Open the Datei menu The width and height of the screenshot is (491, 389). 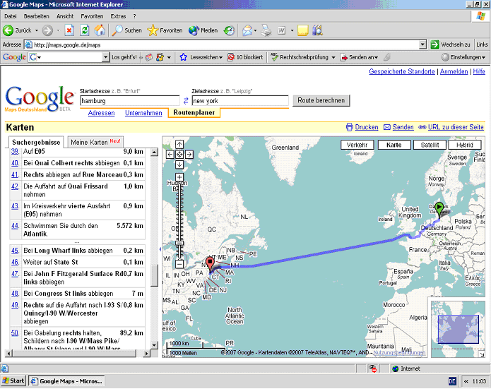coord(11,16)
